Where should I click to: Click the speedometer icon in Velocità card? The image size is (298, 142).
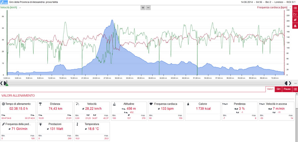(77, 104)
